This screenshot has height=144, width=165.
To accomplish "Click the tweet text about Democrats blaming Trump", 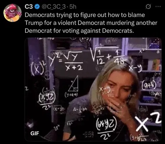I will 91,23.
